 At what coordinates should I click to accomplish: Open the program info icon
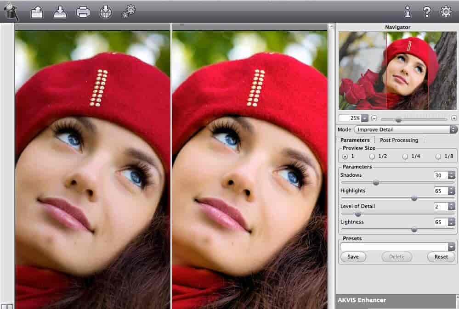pos(407,12)
